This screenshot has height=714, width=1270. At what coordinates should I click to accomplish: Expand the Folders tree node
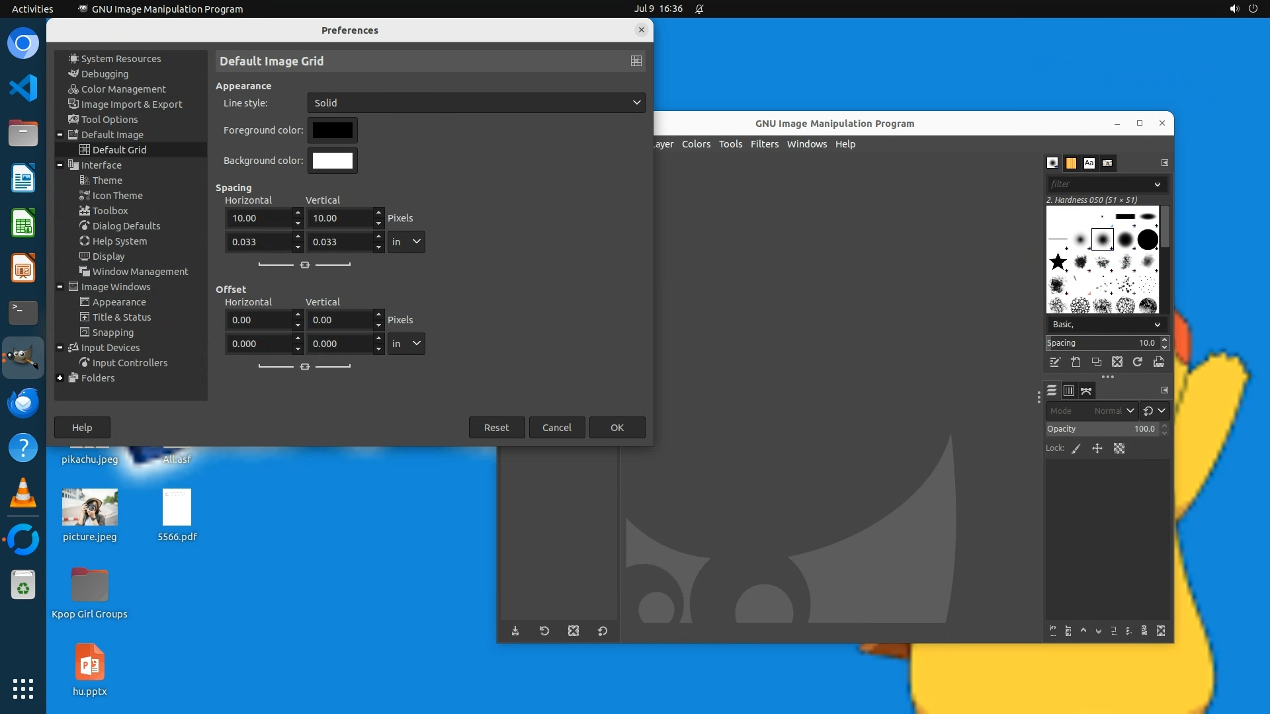(x=60, y=378)
